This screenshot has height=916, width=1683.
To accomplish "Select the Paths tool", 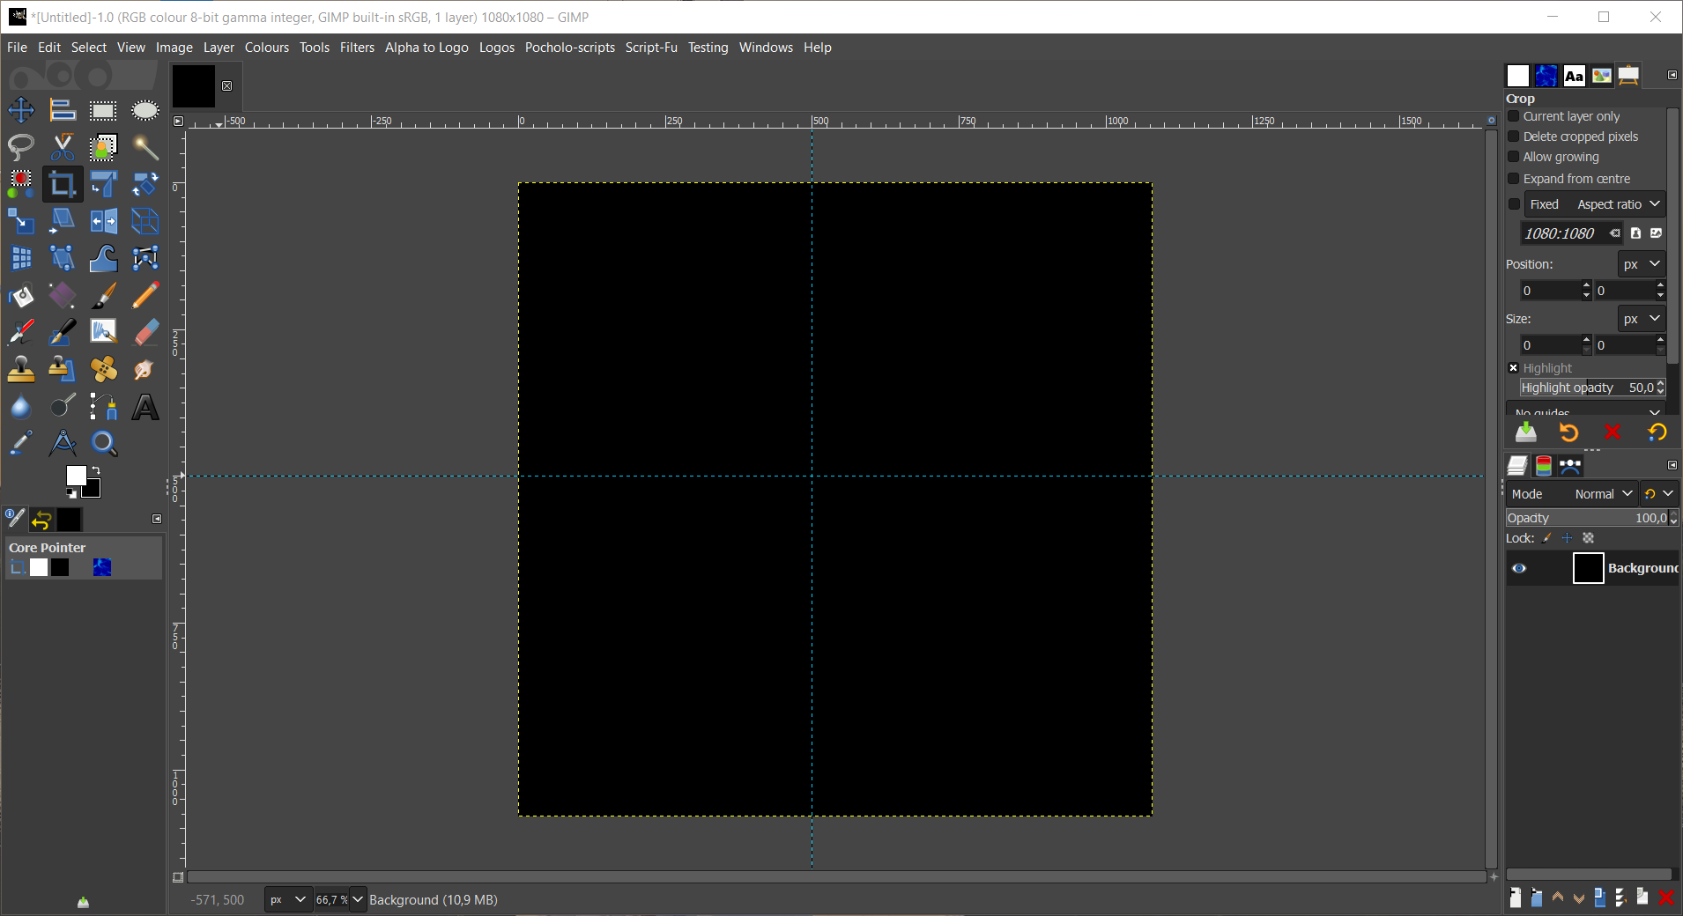I will tap(103, 407).
